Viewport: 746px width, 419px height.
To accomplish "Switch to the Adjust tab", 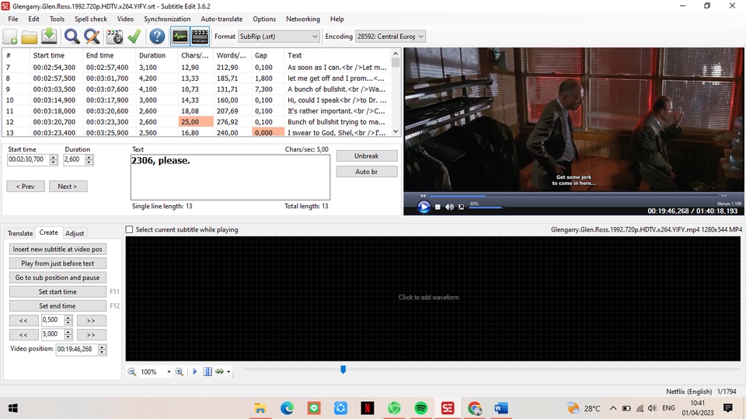I will [75, 233].
